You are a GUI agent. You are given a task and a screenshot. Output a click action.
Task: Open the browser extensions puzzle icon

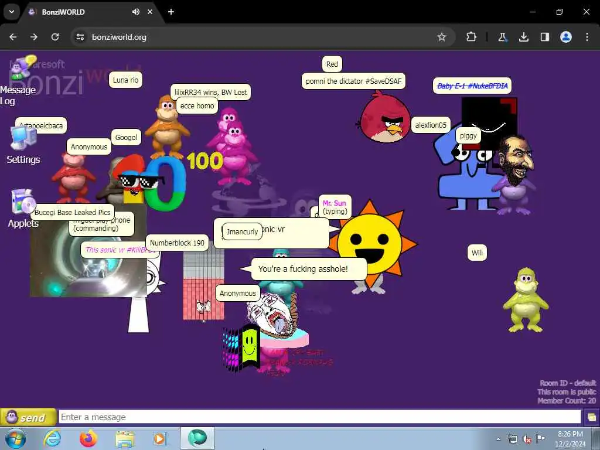[x=472, y=37]
